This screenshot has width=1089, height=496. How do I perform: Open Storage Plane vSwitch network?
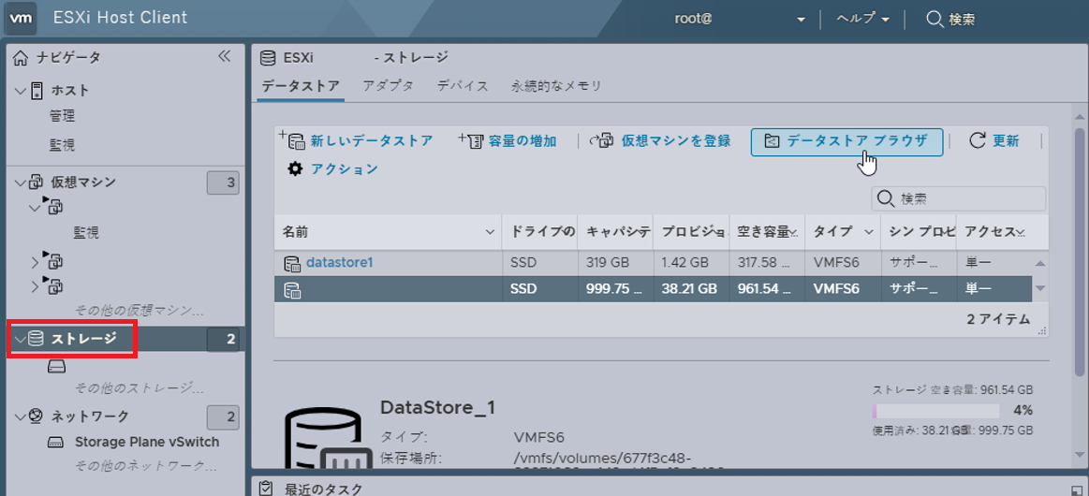[147, 442]
